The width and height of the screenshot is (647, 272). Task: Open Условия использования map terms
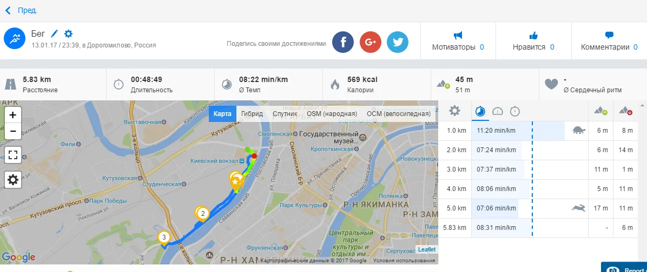pyautogui.click(x=404, y=261)
